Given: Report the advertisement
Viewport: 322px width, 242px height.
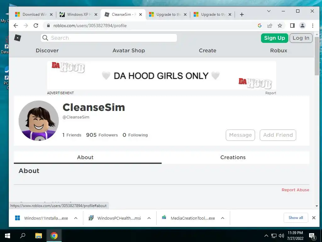Looking at the screenshot, I should [270, 93].
